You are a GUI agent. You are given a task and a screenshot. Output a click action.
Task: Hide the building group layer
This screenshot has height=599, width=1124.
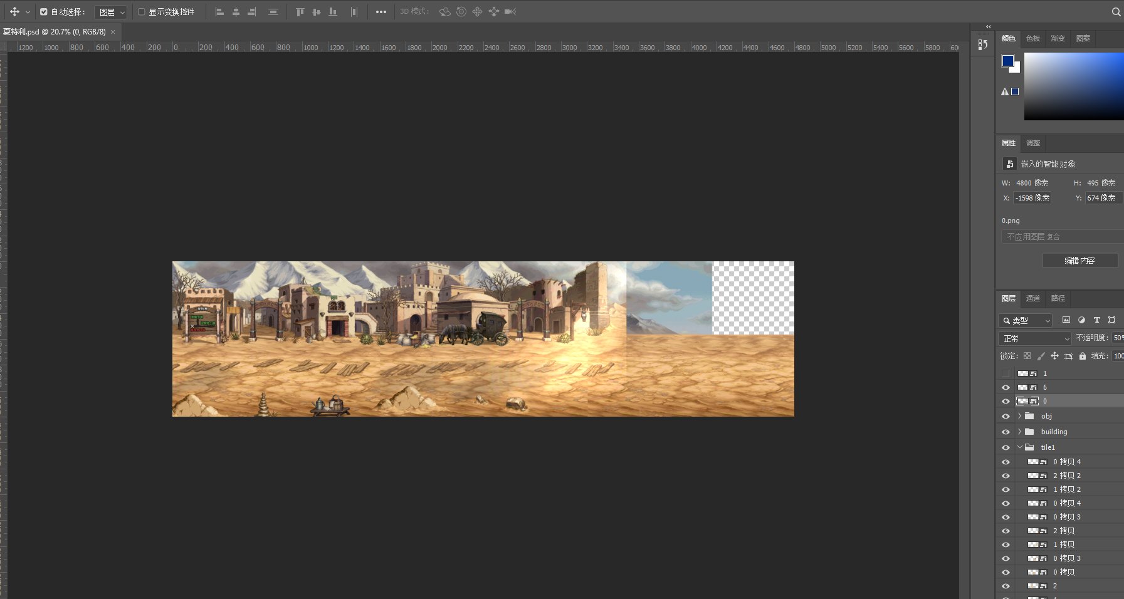point(1006,432)
